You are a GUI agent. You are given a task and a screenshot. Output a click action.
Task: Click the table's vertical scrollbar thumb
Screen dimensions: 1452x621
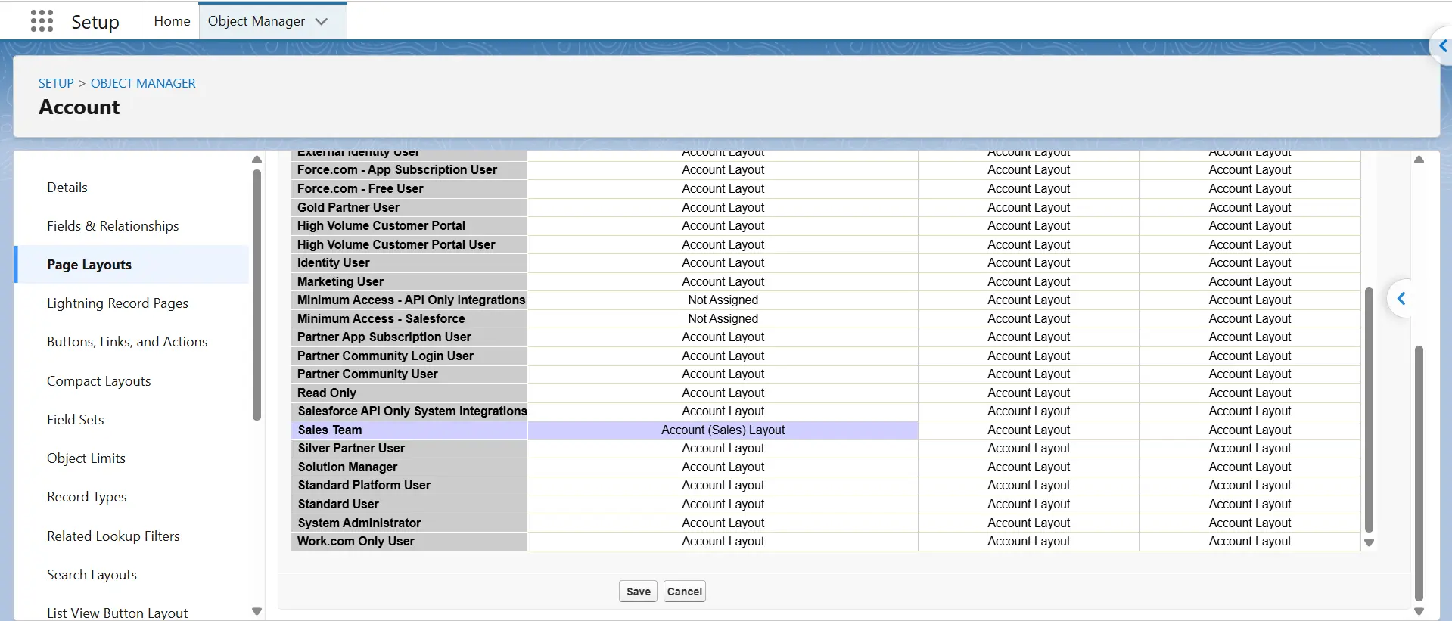pos(1369,409)
